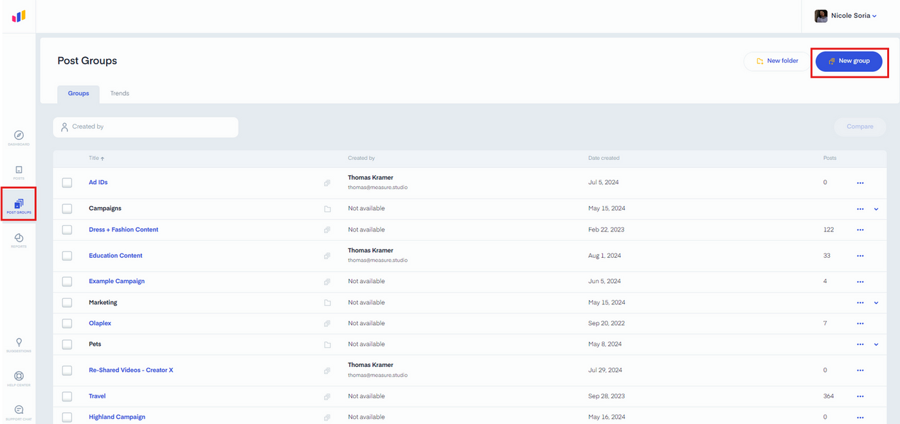Click the Created by column header

click(x=361, y=158)
